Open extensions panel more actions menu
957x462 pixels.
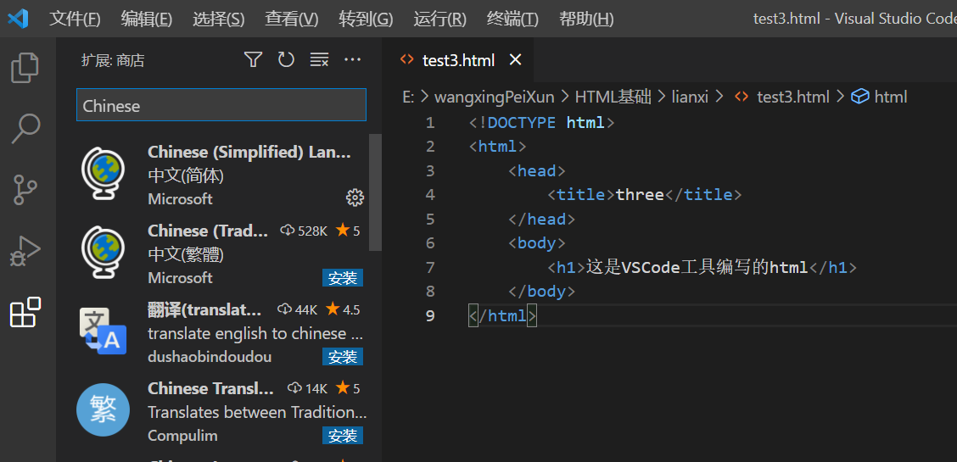pos(353,59)
